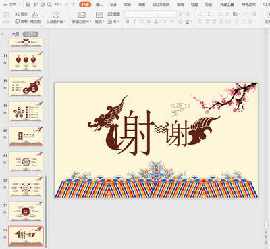Viewport: 270px width, 249px height.
Task: Click the Increase Font Size icon
Action: [x=180, y=14]
